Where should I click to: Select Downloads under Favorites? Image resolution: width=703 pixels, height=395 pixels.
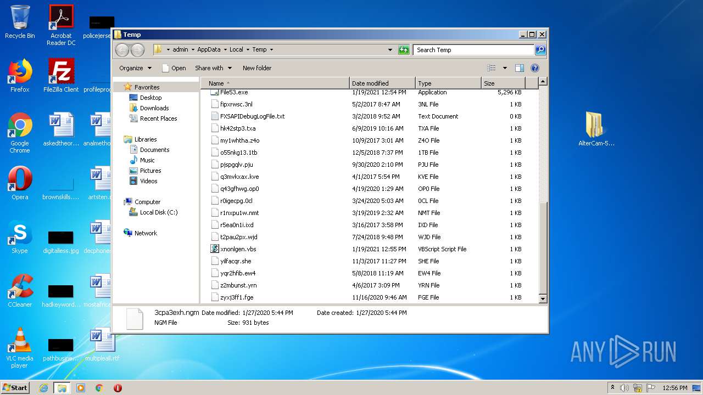(154, 108)
